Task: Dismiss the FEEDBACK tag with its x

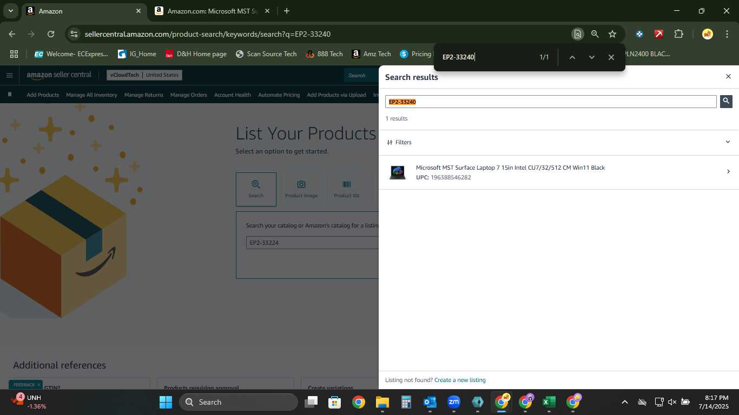Action: (x=39, y=385)
